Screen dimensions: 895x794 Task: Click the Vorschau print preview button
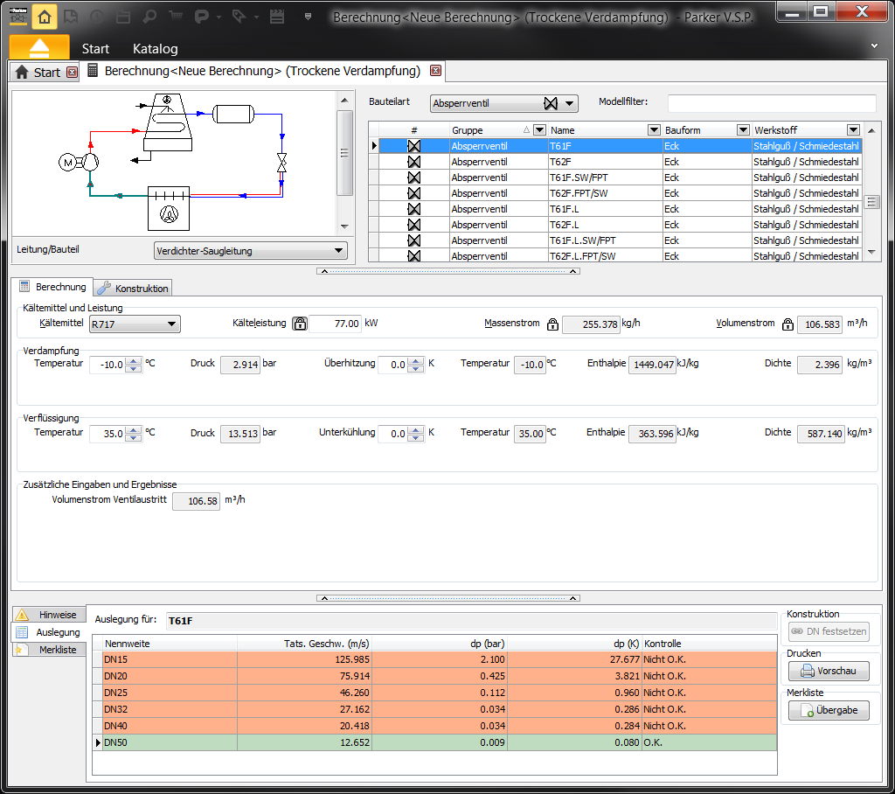click(x=829, y=672)
